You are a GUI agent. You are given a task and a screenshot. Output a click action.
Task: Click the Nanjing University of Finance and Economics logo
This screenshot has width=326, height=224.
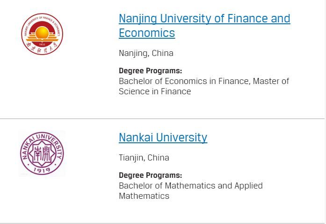pyautogui.click(x=42, y=34)
